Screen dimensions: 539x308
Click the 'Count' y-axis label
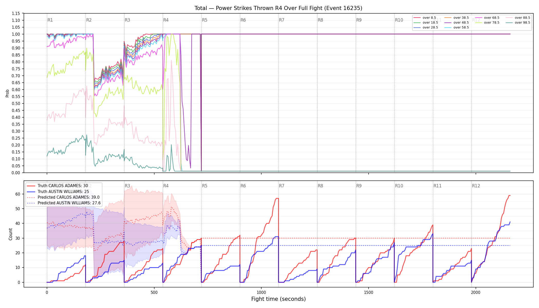[x=11, y=234]
